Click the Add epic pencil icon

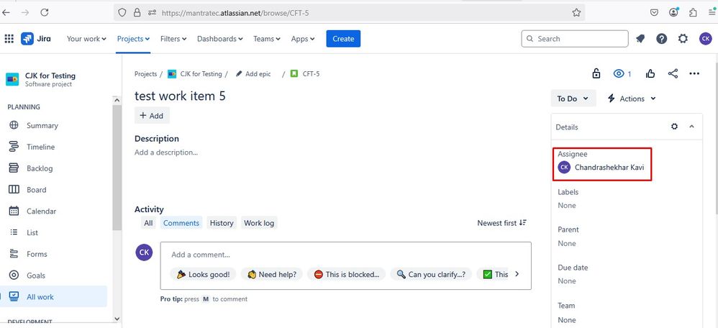tap(239, 74)
